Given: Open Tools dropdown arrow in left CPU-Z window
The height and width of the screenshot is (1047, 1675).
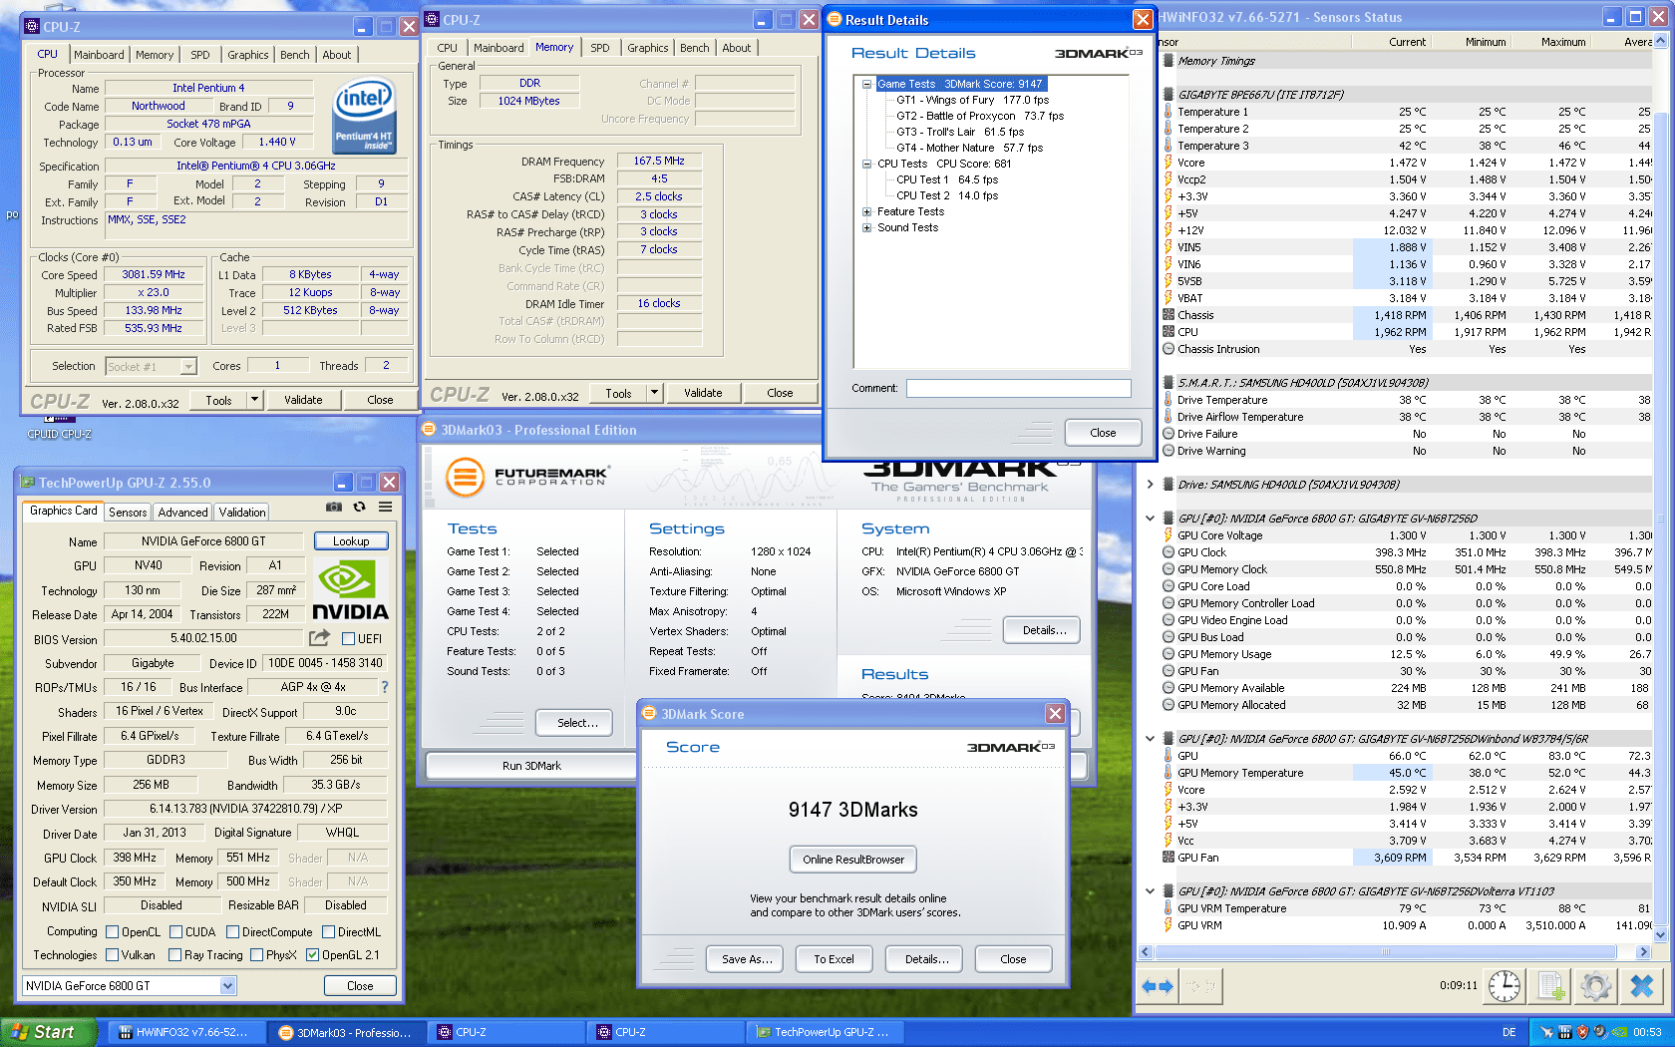Looking at the screenshot, I should point(254,400).
